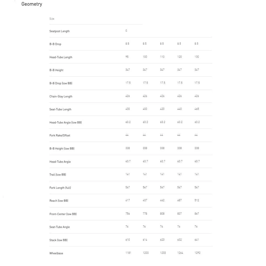Screen dimensions: 266x266
Task: Click the Stack value 610
Action: pyautogui.click(x=128, y=240)
